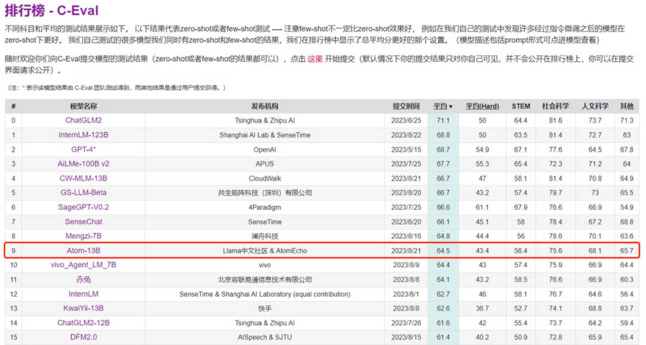
Task: Select the SenseTime & Shanghai AI Laboratory (equal contribution) cell
Action: click(x=264, y=294)
